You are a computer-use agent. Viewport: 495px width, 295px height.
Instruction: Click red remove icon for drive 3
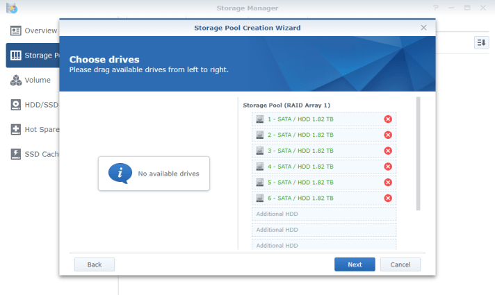388,151
